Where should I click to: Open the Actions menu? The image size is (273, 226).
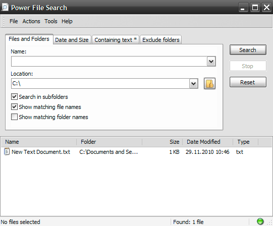point(31,21)
